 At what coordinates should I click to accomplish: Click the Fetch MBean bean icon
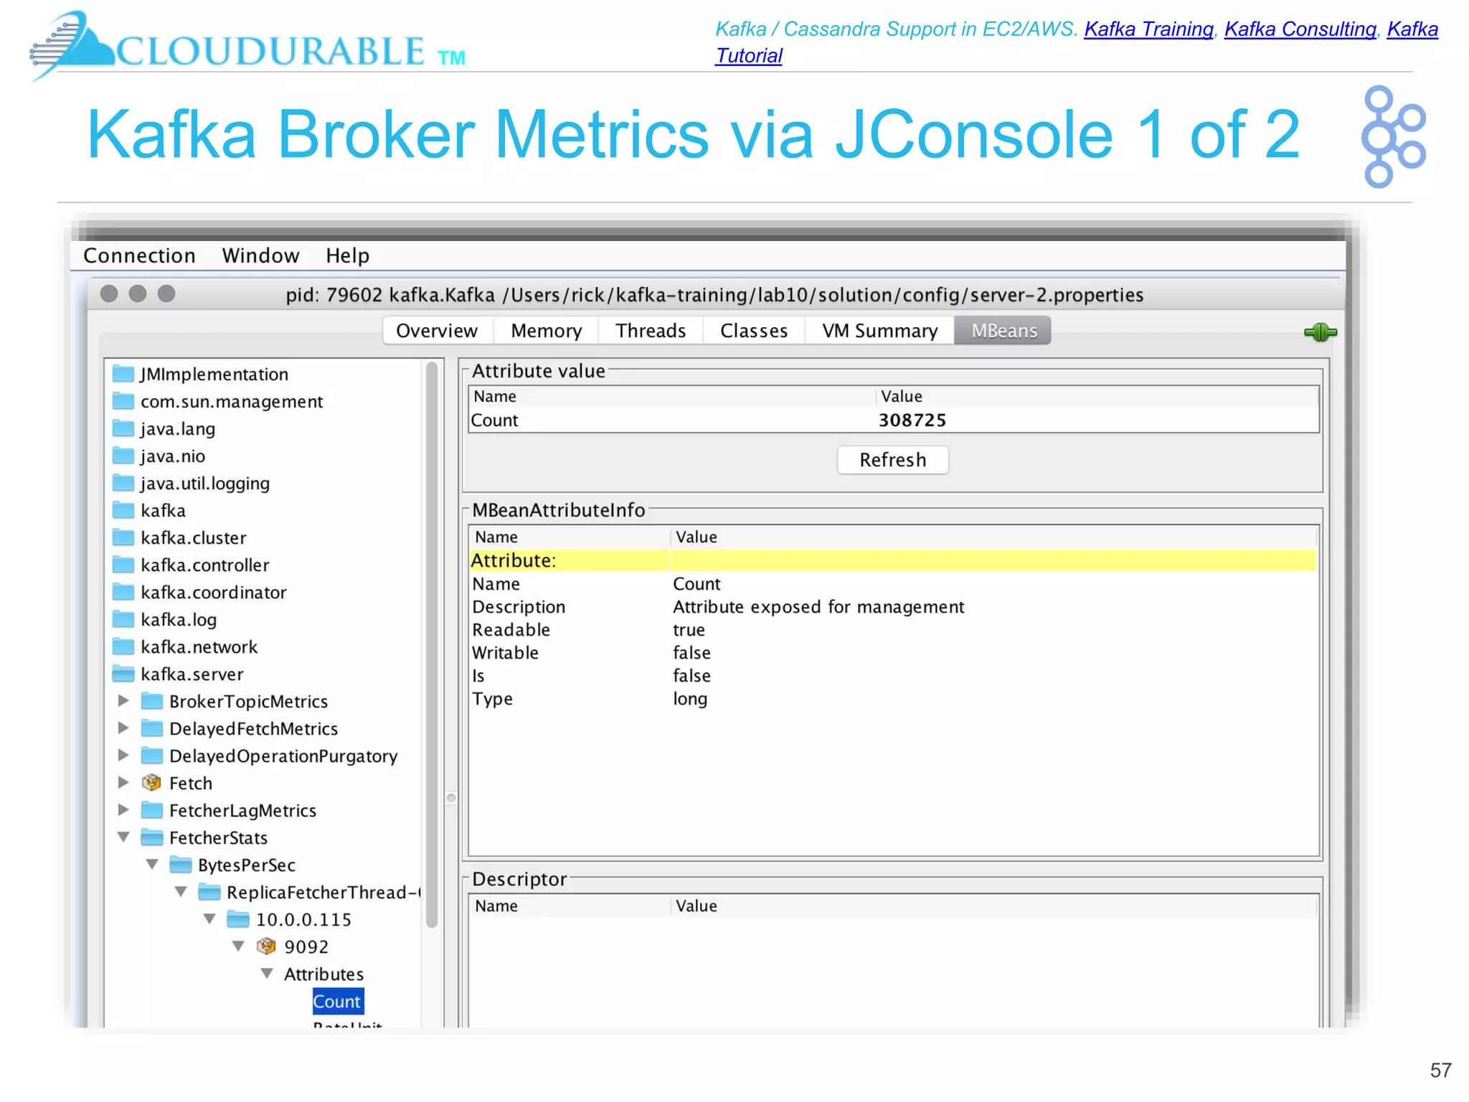click(151, 783)
